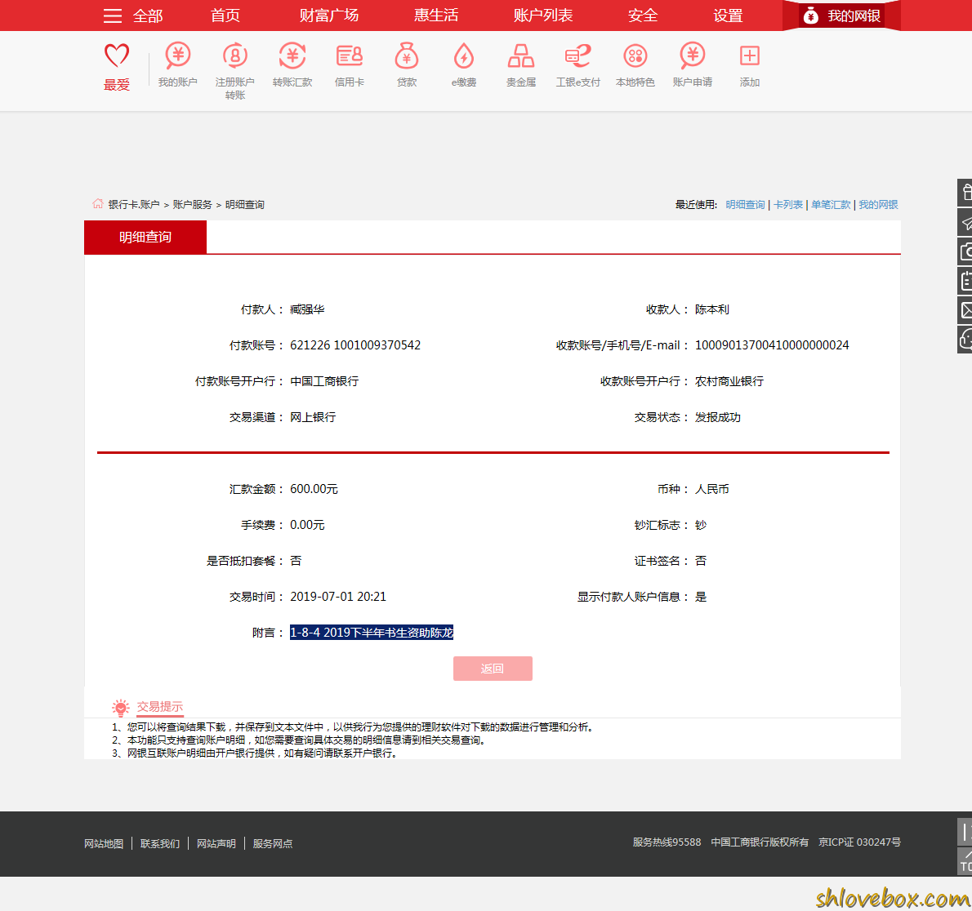The height and width of the screenshot is (911, 972).
Task: Click recent link 单笔汇款
Action: (x=831, y=205)
